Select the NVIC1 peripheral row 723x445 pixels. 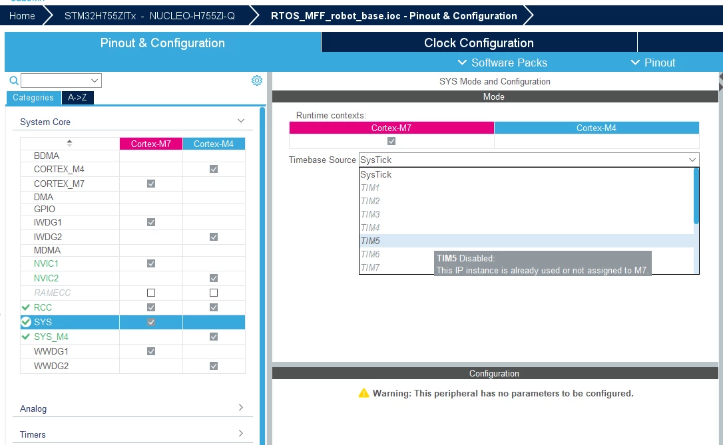click(x=132, y=263)
